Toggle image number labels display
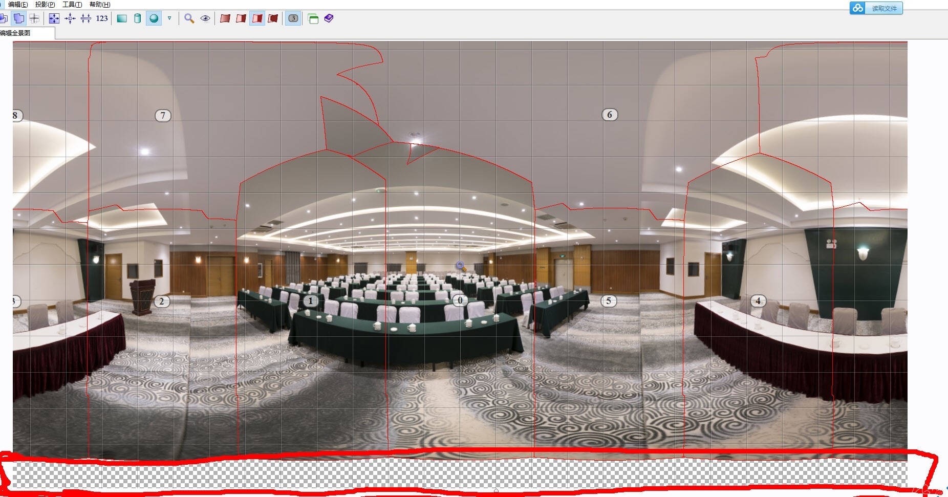This screenshot has height=497, width=948. [293, 19]
